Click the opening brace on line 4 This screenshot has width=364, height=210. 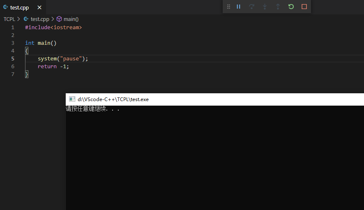pos(27,51)
